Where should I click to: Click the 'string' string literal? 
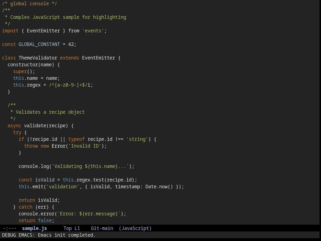(137, 139)
